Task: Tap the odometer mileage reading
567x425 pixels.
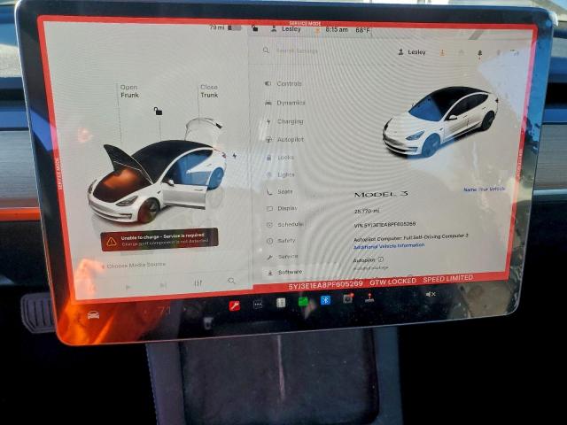Action: (x=367, y=211)
